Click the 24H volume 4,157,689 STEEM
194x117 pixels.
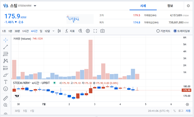point(179,15)
